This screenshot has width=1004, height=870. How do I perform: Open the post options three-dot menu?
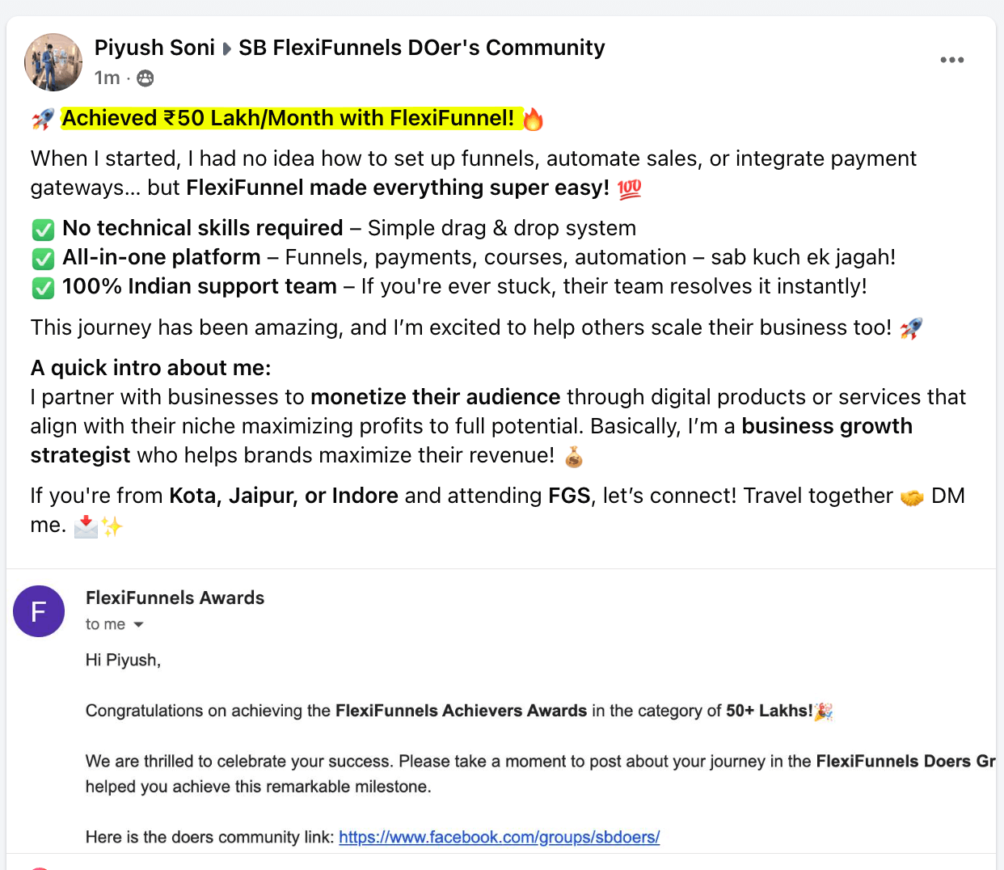click(951, 60)
